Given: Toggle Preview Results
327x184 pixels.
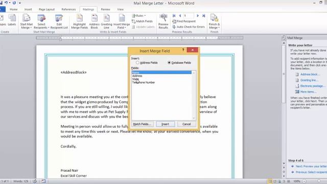Looking at the screenshot, I should click(x=163, y=21).
